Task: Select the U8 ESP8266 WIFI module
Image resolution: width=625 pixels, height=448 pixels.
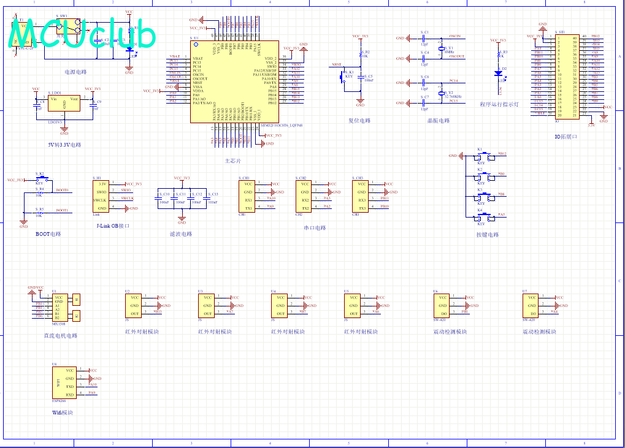Action: point(64,382)
